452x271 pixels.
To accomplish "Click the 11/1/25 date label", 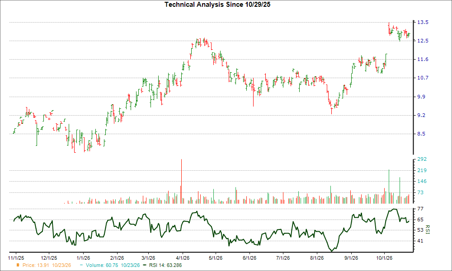I will (x=16, y=258).
